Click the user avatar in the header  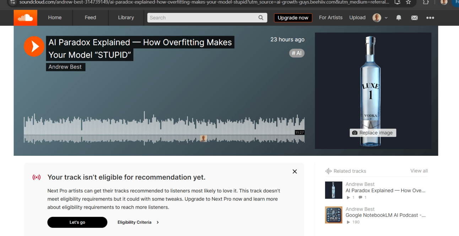(x=377, y=18)
